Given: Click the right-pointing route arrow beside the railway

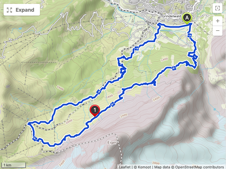Looking at the screenshot, I should (136, 48).
